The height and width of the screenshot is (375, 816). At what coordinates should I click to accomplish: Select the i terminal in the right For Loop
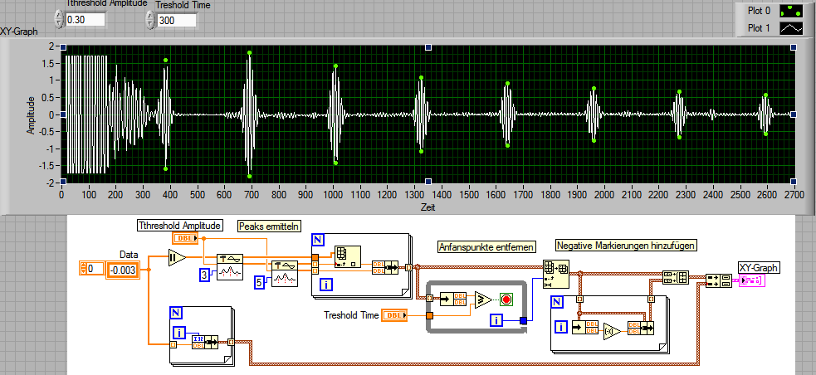[x=561, y=327]
